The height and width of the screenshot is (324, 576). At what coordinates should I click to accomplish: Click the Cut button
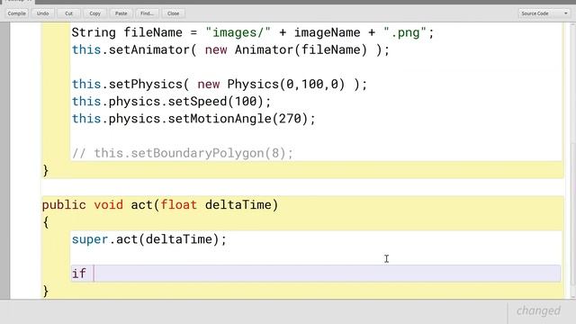point(68,13)
